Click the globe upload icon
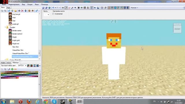Image resolution: width=185 pixels, height=104 pixels. point(49,8)
